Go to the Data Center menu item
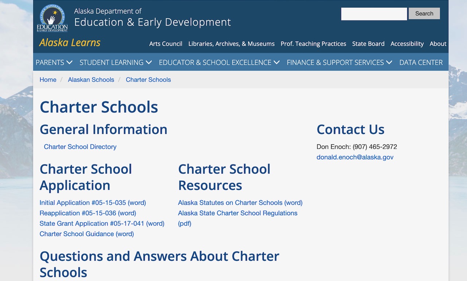Image resolution: width=467 pixels, height=281 pixels. tap(421, 62)
